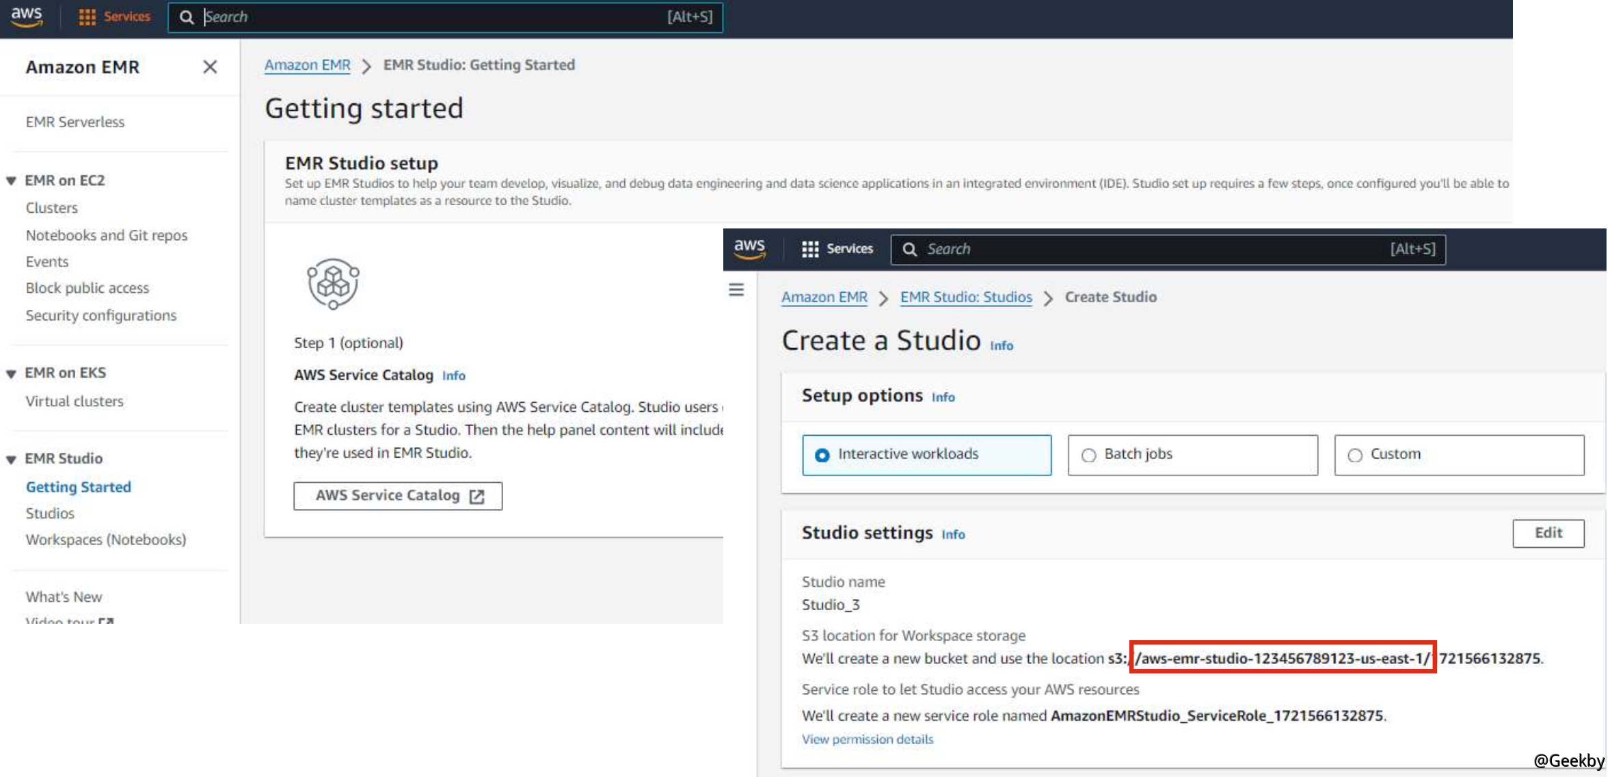The image size is (1612, 777).
Task: Click the AWS logo in the second console header
Action: click(x=749, y=248)
